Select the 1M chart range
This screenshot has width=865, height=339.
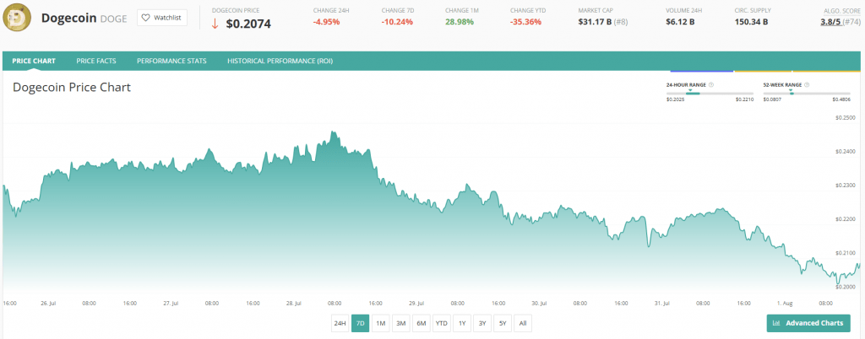coord(380,323)
